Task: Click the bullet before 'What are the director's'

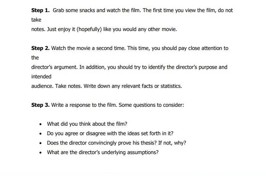Action: (x=41, y=153)
